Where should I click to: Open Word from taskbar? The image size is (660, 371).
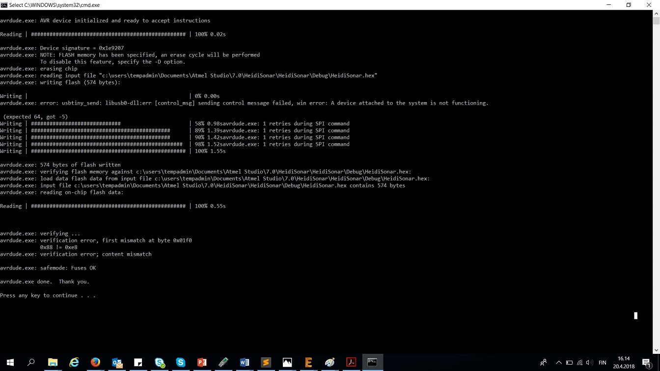coord(245,363)
